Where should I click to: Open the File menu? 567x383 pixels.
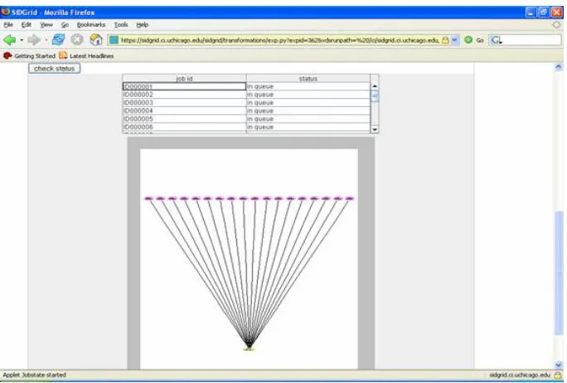pos(8,25)
